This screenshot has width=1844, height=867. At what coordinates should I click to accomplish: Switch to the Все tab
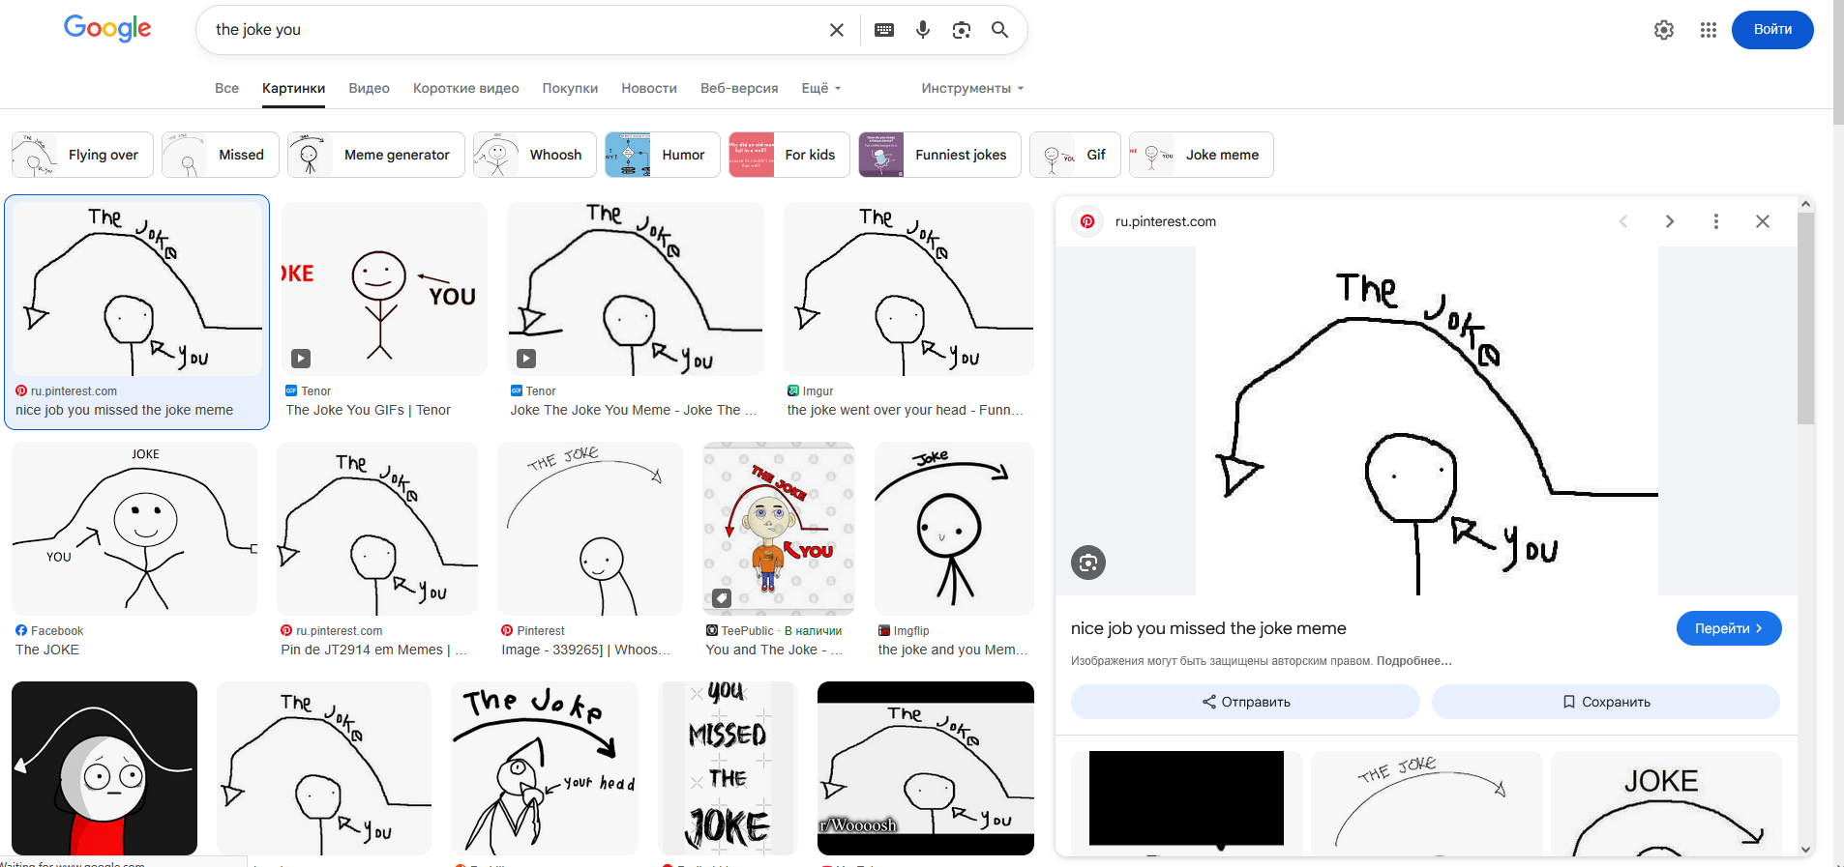click(x=226, y=88)
